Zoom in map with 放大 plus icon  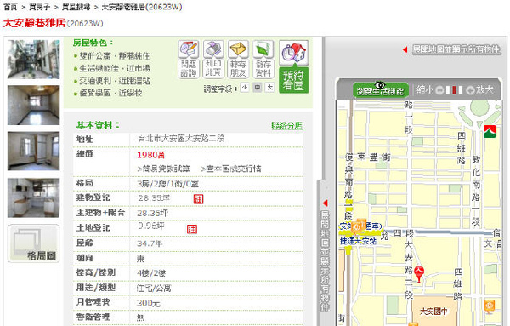tap(470, 90)
